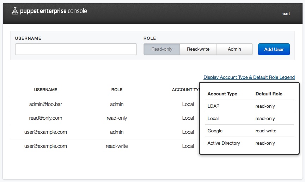Click the Add User button
The width and height of the screenshot is (305, 182).
click(274, 49)
